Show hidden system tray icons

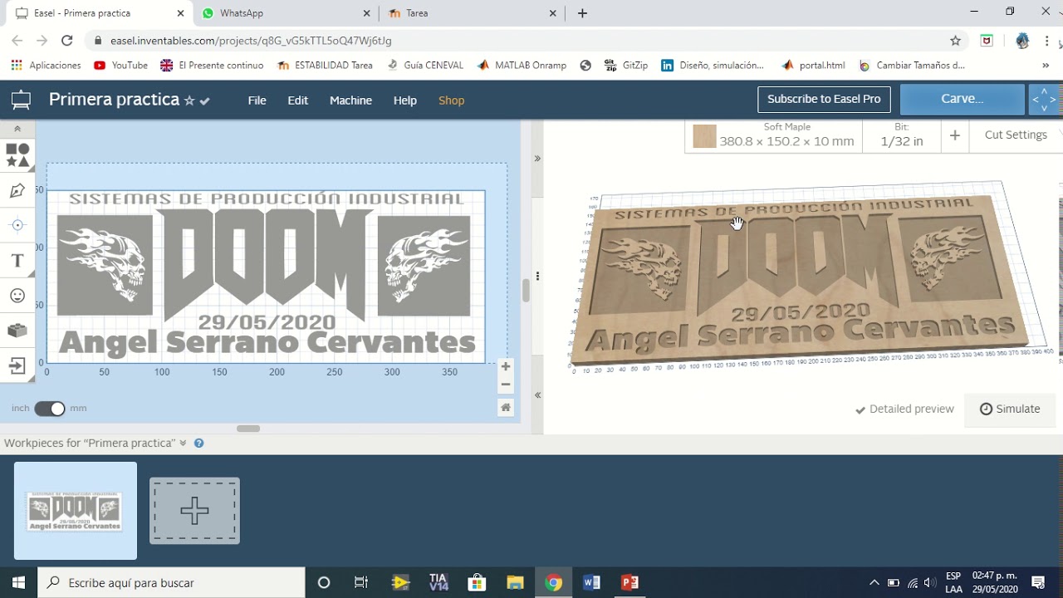(874, 582)
